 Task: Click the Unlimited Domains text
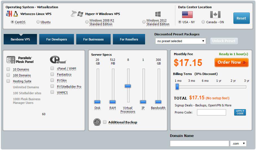[26, 87]
